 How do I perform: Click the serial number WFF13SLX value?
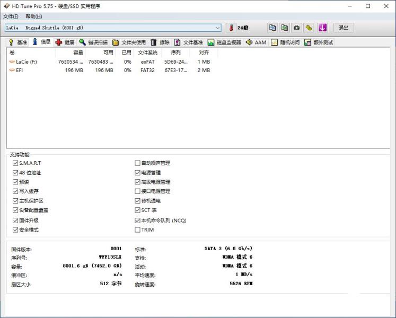pyautogui.click(x=110, y=257)
